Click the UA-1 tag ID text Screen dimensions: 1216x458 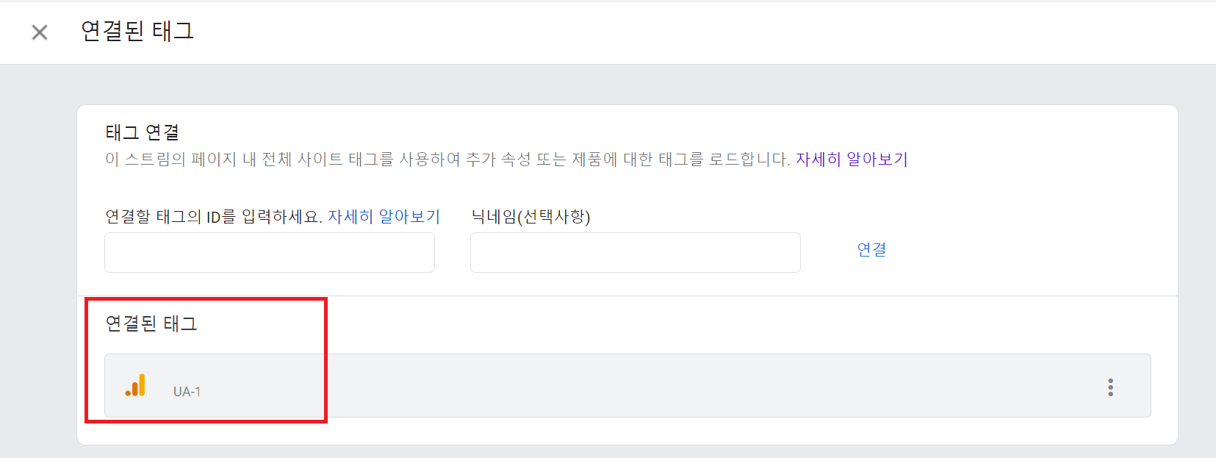[x=187, y=392]
